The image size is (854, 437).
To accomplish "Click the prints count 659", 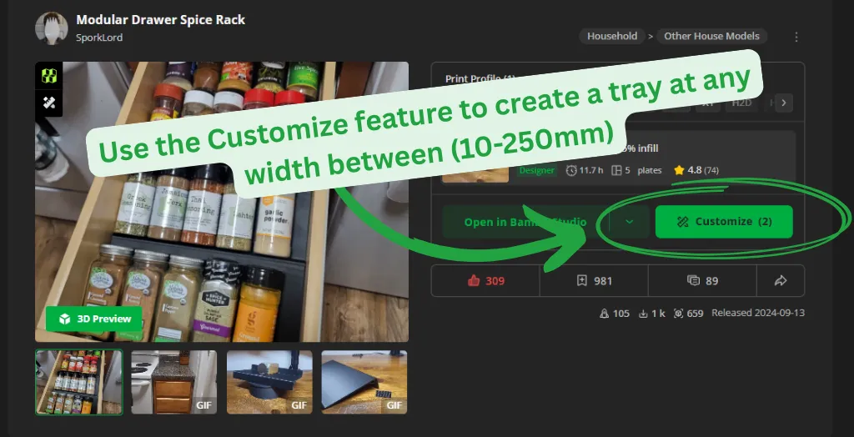I will pyautogui.click(x=688, y=314).
